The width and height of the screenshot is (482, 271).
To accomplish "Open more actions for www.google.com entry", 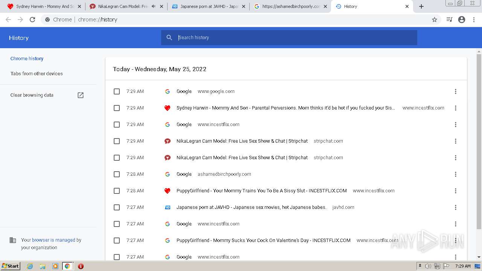I will point(456,91).
